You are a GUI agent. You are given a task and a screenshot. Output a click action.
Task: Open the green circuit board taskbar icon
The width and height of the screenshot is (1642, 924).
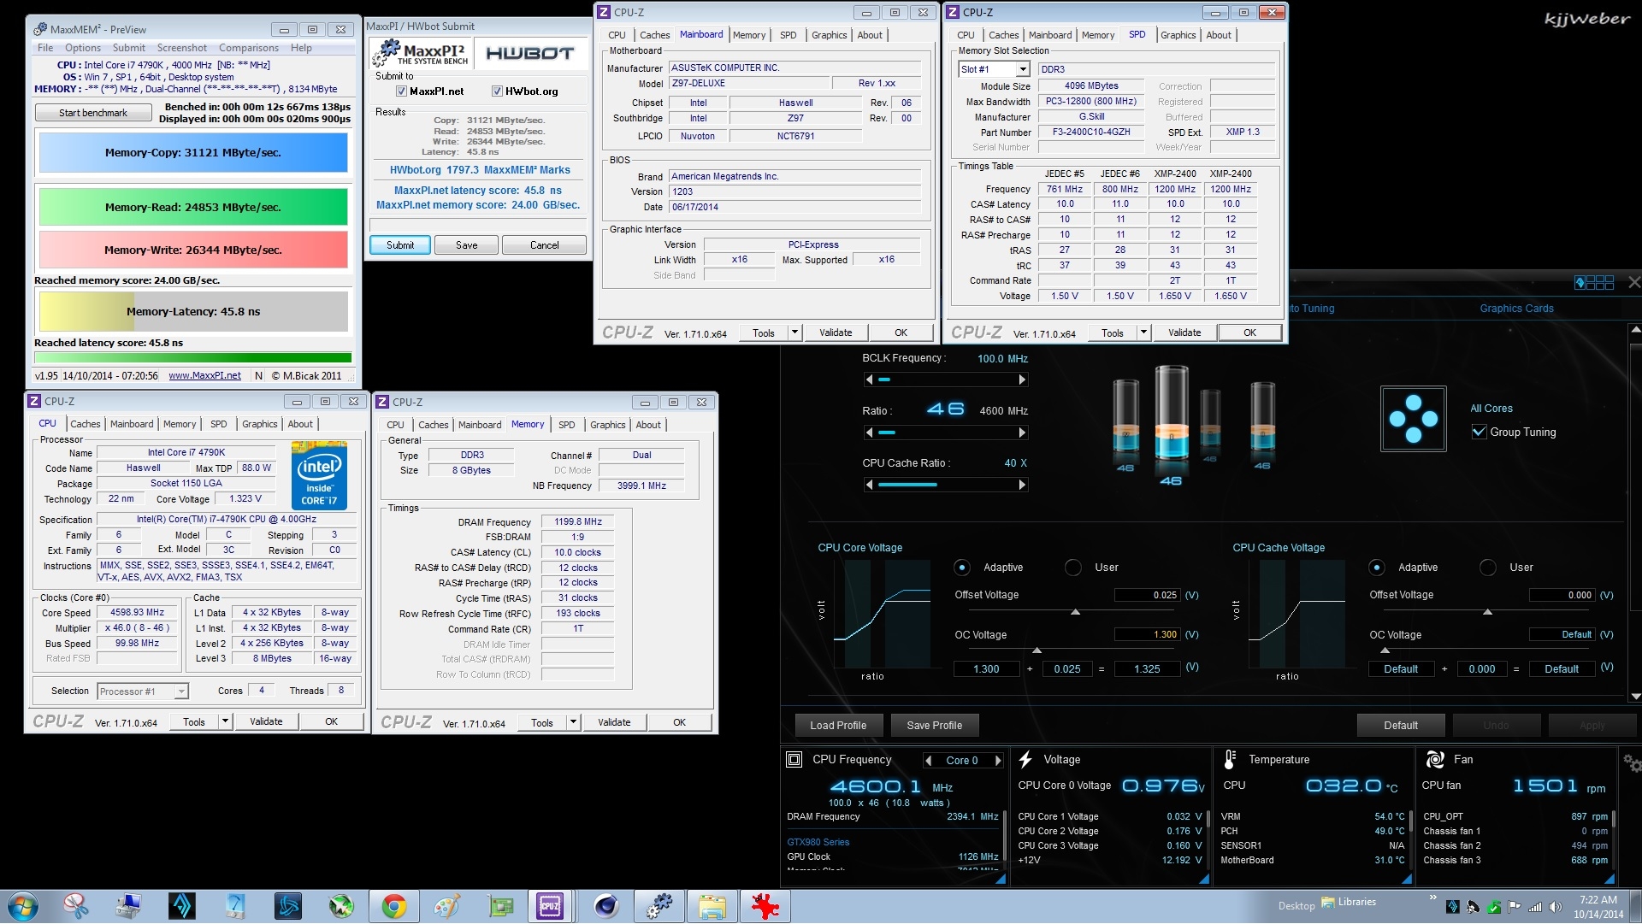pyautogui.click(x=500, y=906)
